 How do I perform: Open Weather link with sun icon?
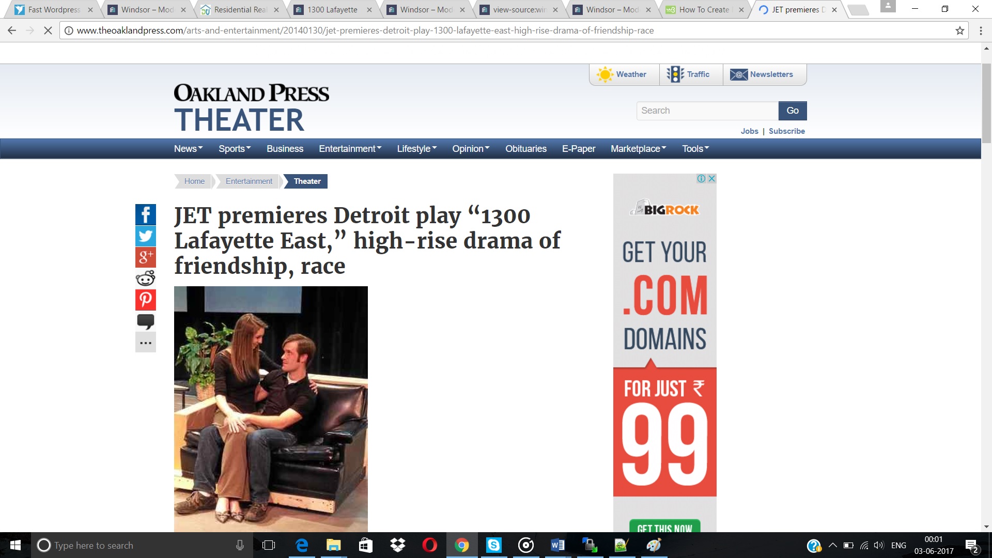coord(623,74)
